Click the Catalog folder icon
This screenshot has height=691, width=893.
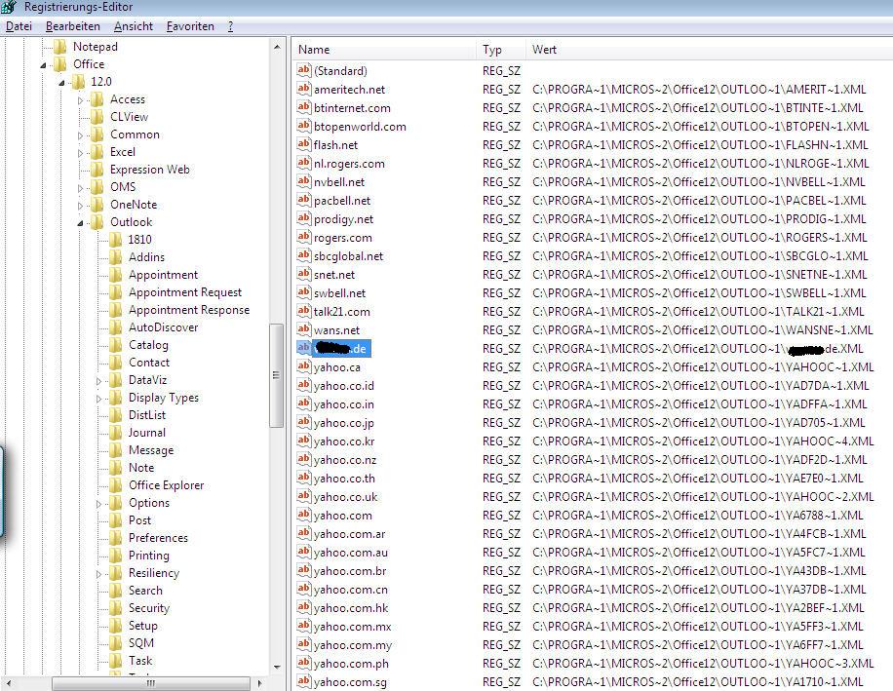[115, 345]
